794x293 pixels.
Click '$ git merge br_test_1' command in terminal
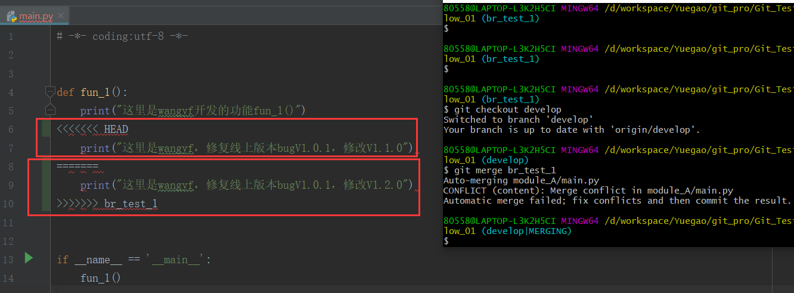(x=500, y=170)
